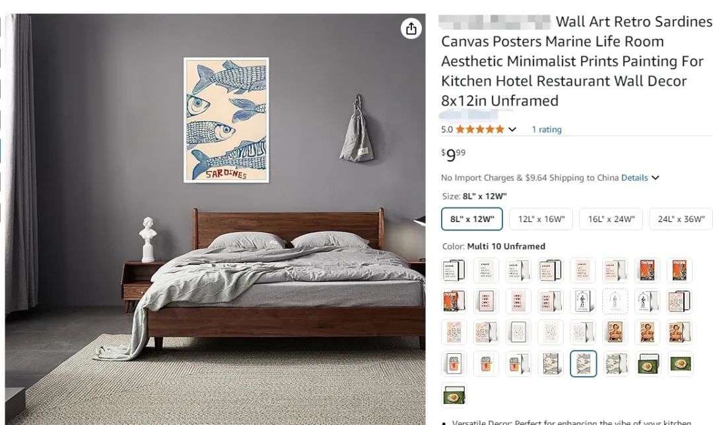The image size is (713, 425).
Task: Select the first swatch in the color grid
Action: (x=454, y=270)
